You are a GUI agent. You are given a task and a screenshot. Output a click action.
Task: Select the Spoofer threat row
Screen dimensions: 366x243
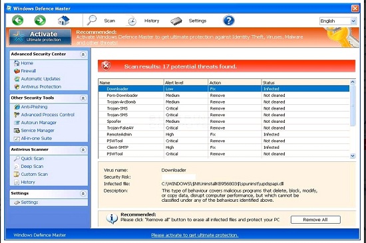[224, 121]
